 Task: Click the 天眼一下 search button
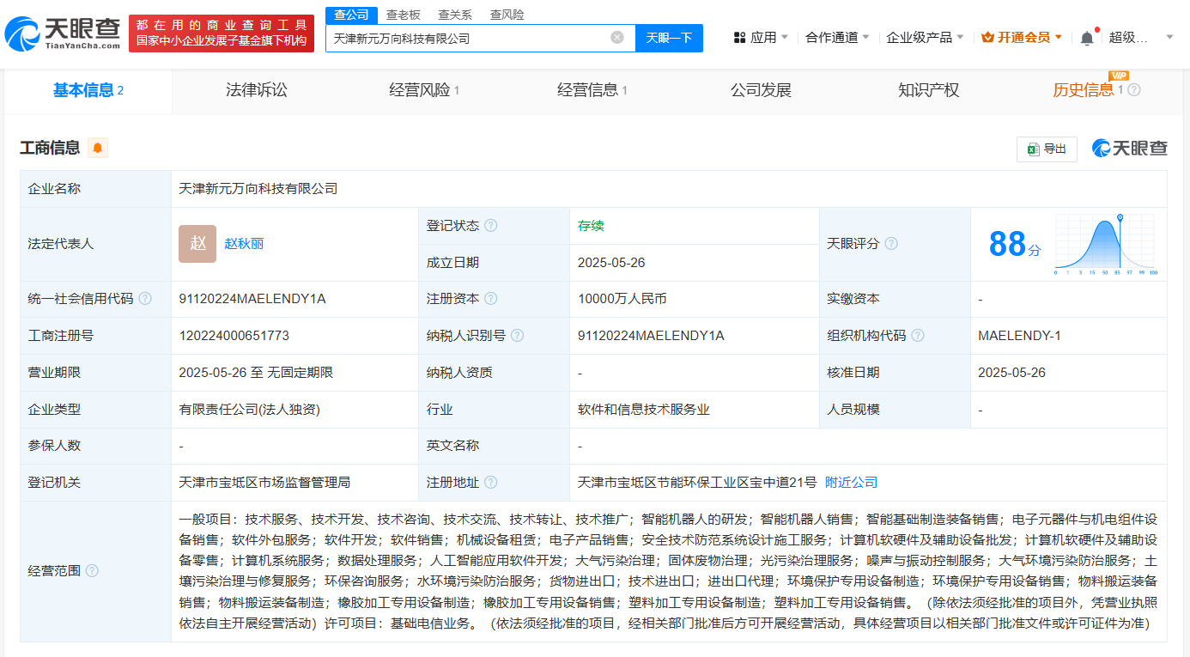pos(669,38)
